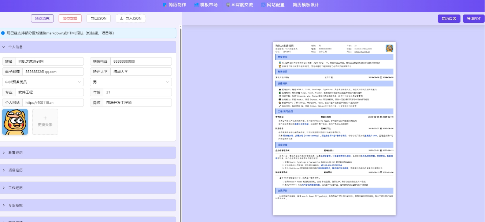Click the 简历制作 icon in top navigation
The image size is (485, 222).
coord(165,5)
